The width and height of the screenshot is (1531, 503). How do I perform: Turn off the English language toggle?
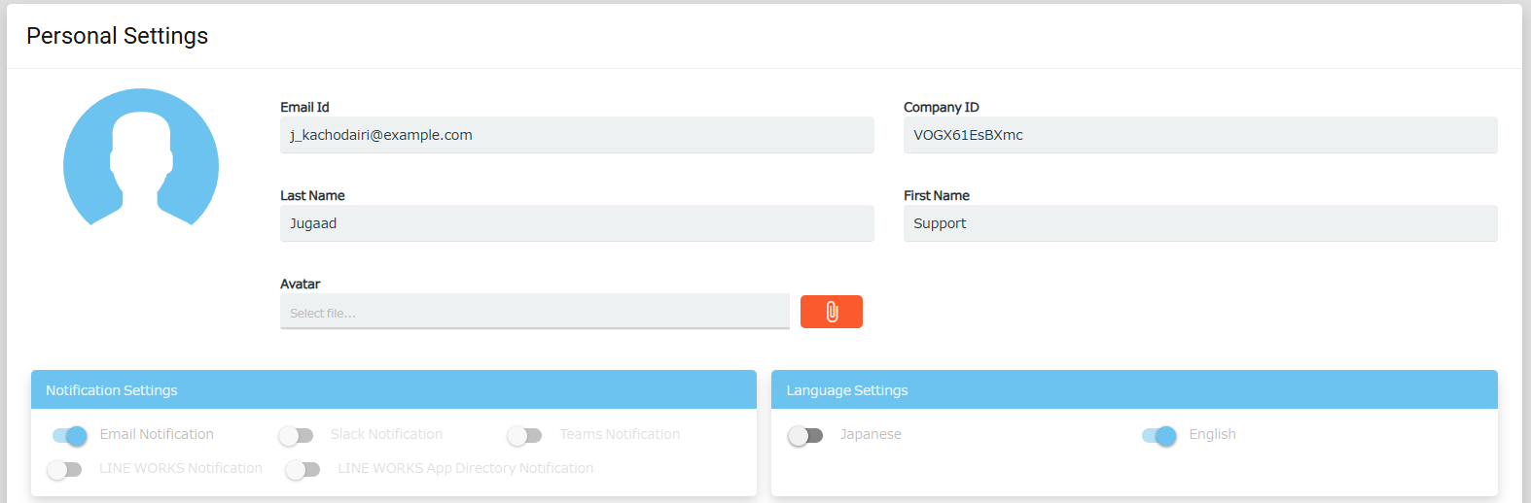point(1159,435)
